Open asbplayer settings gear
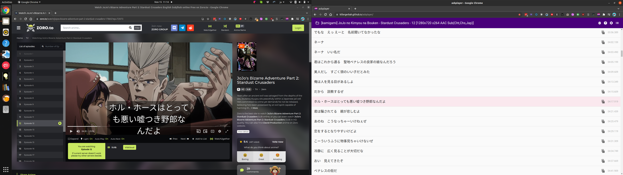The image size is (623, 175). (611, 23)
